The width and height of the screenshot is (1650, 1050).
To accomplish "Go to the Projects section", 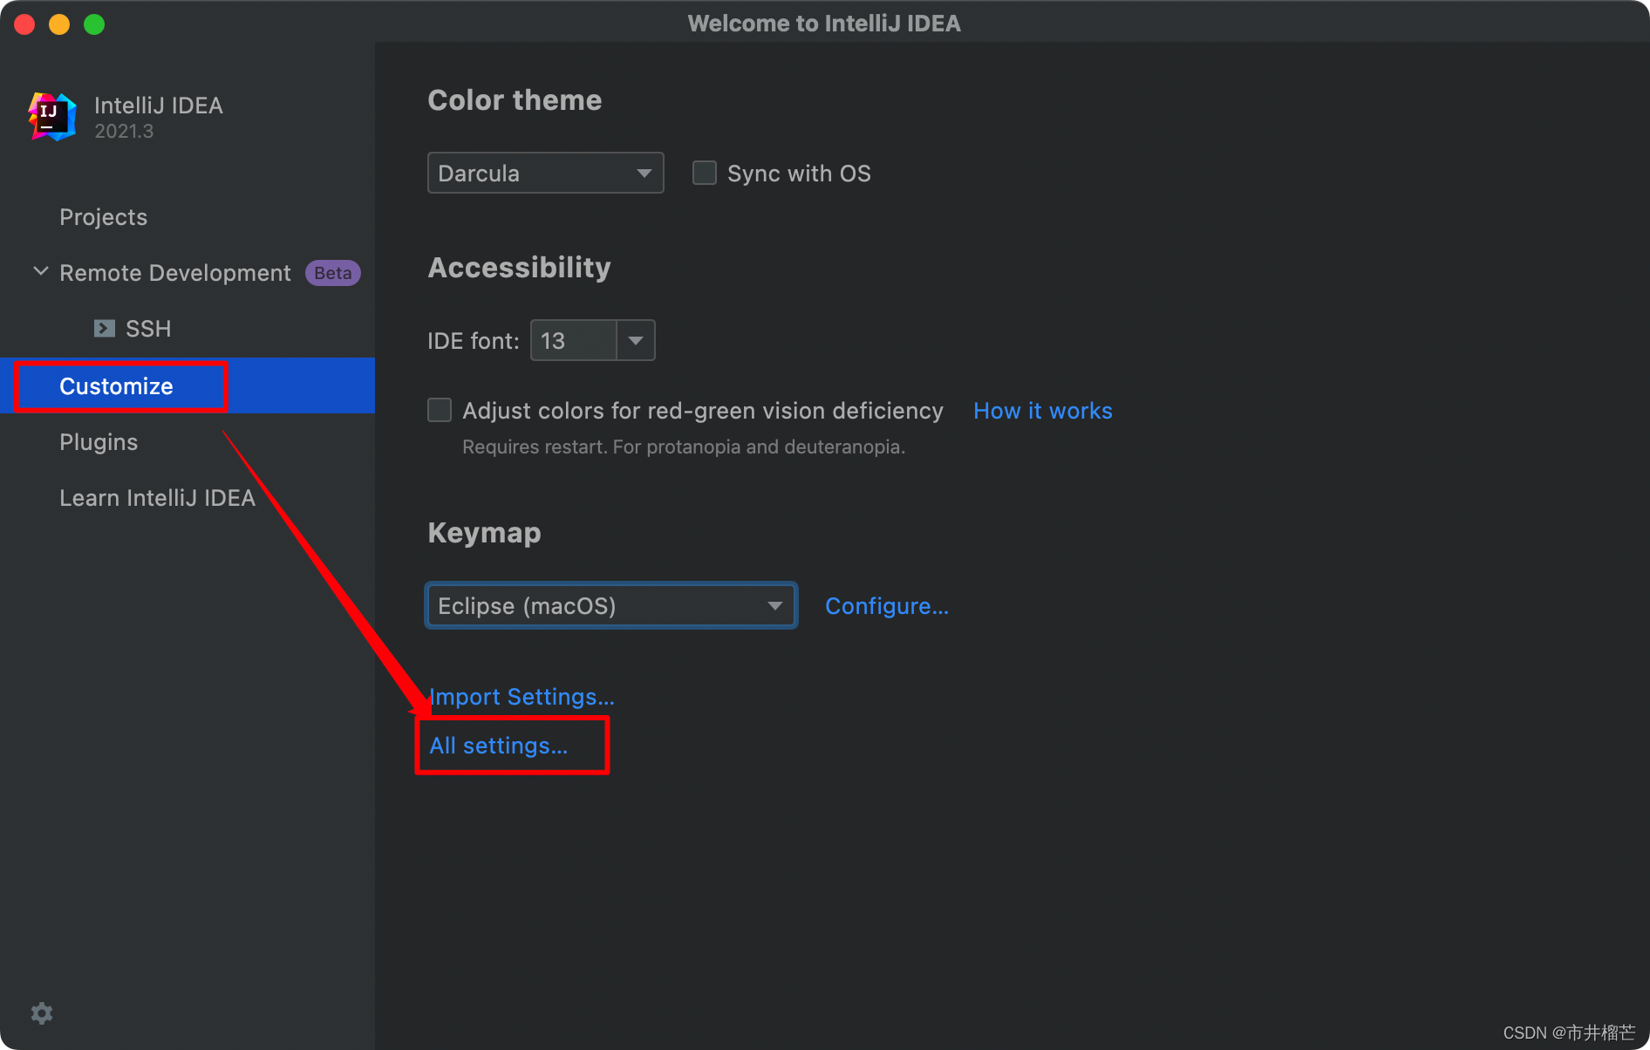I will pyautogui.click(x=103, y=217).
